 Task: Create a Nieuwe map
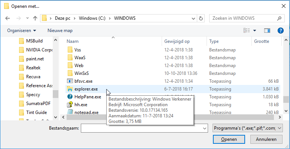pyautogui.click(x=60, y=31)
